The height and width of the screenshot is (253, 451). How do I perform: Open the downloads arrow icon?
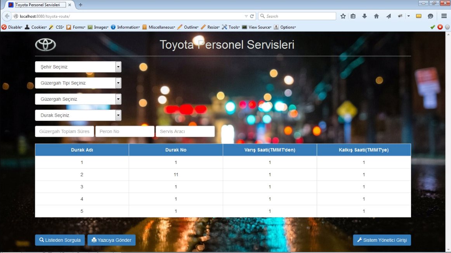point(364,16)
